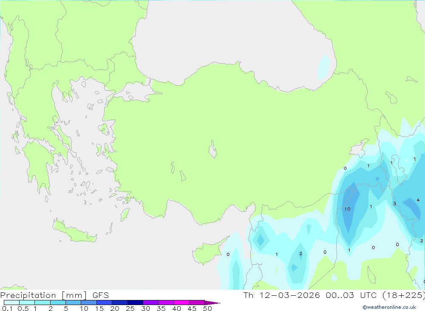The image size is (425, 311).
Task: Click the '(18+225)' forecast run text
Action: point(404,295)
